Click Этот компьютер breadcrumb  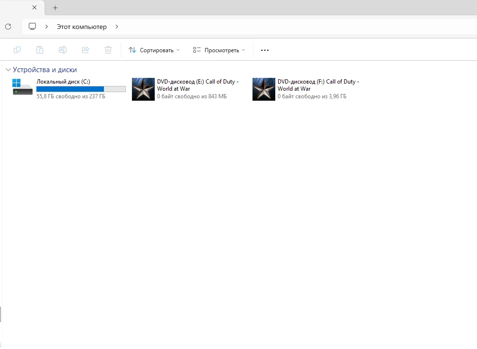82,27
